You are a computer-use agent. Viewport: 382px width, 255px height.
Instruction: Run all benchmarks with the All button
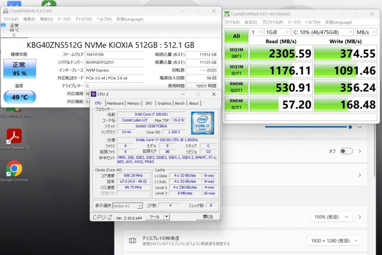click(x=236, y=36)
